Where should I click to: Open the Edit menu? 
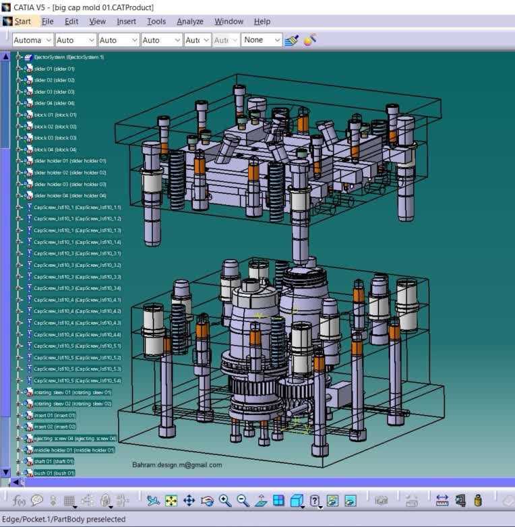click(x=71, y=22)
